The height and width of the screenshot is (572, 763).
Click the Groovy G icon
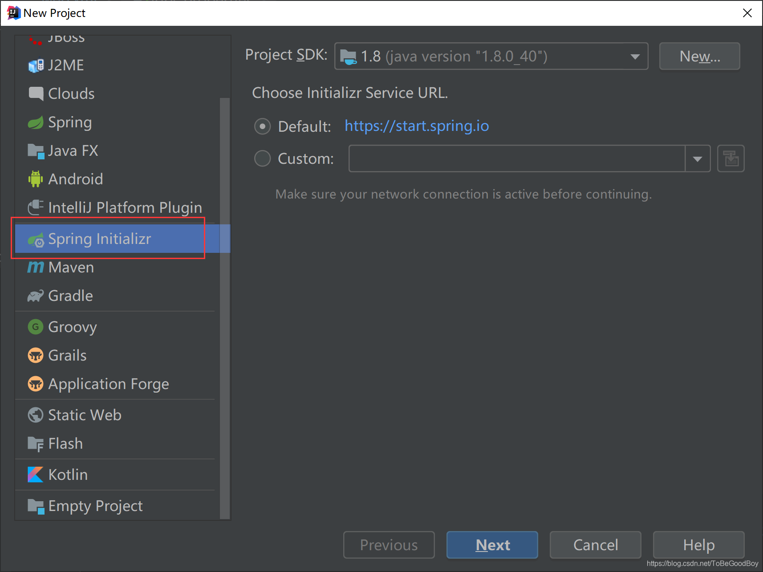[x=36, y=327]
